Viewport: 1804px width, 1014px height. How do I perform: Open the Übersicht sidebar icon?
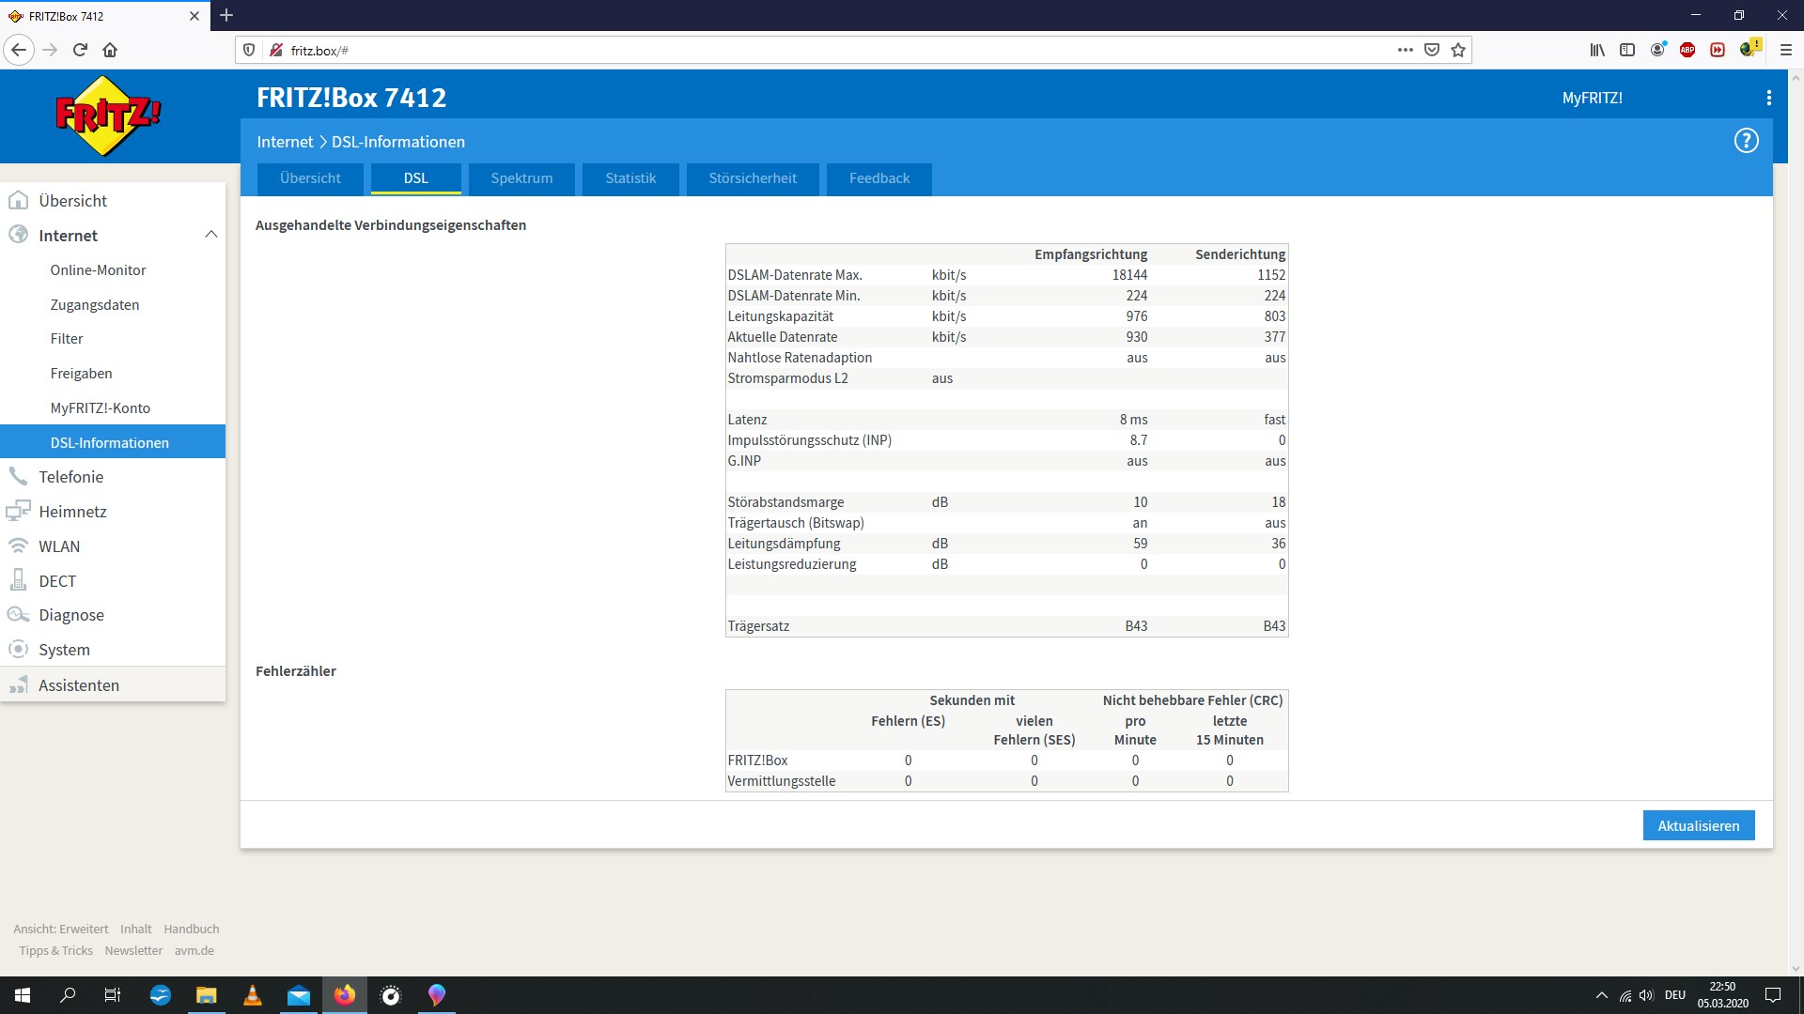click(x=20, y=199)
